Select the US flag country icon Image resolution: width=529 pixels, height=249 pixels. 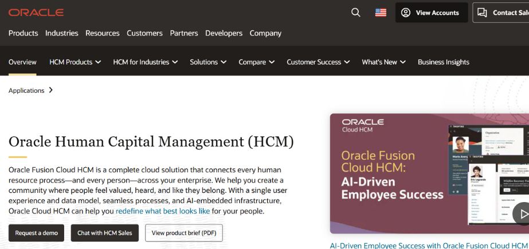point(381,13)
